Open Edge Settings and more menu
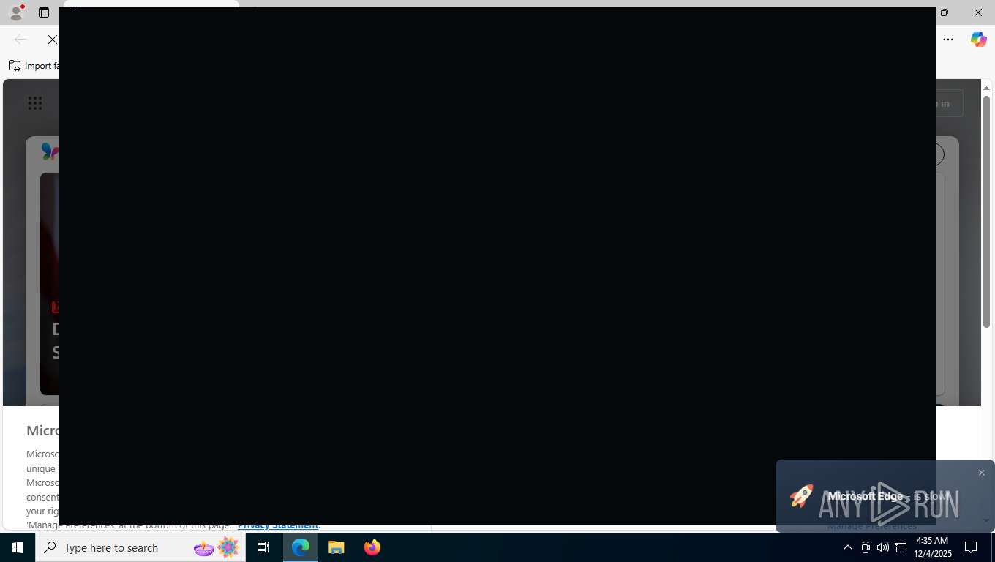The height and width of the screenshot is (562, 995). (948, 40)
